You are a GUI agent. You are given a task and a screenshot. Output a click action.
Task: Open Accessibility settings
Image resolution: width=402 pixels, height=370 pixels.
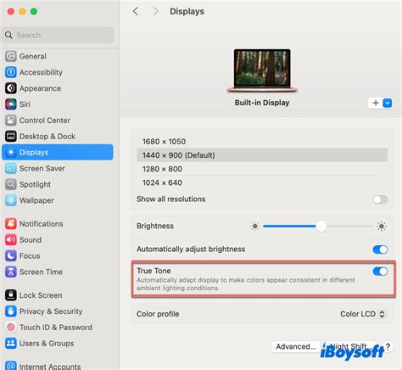(x=58, y=72)
